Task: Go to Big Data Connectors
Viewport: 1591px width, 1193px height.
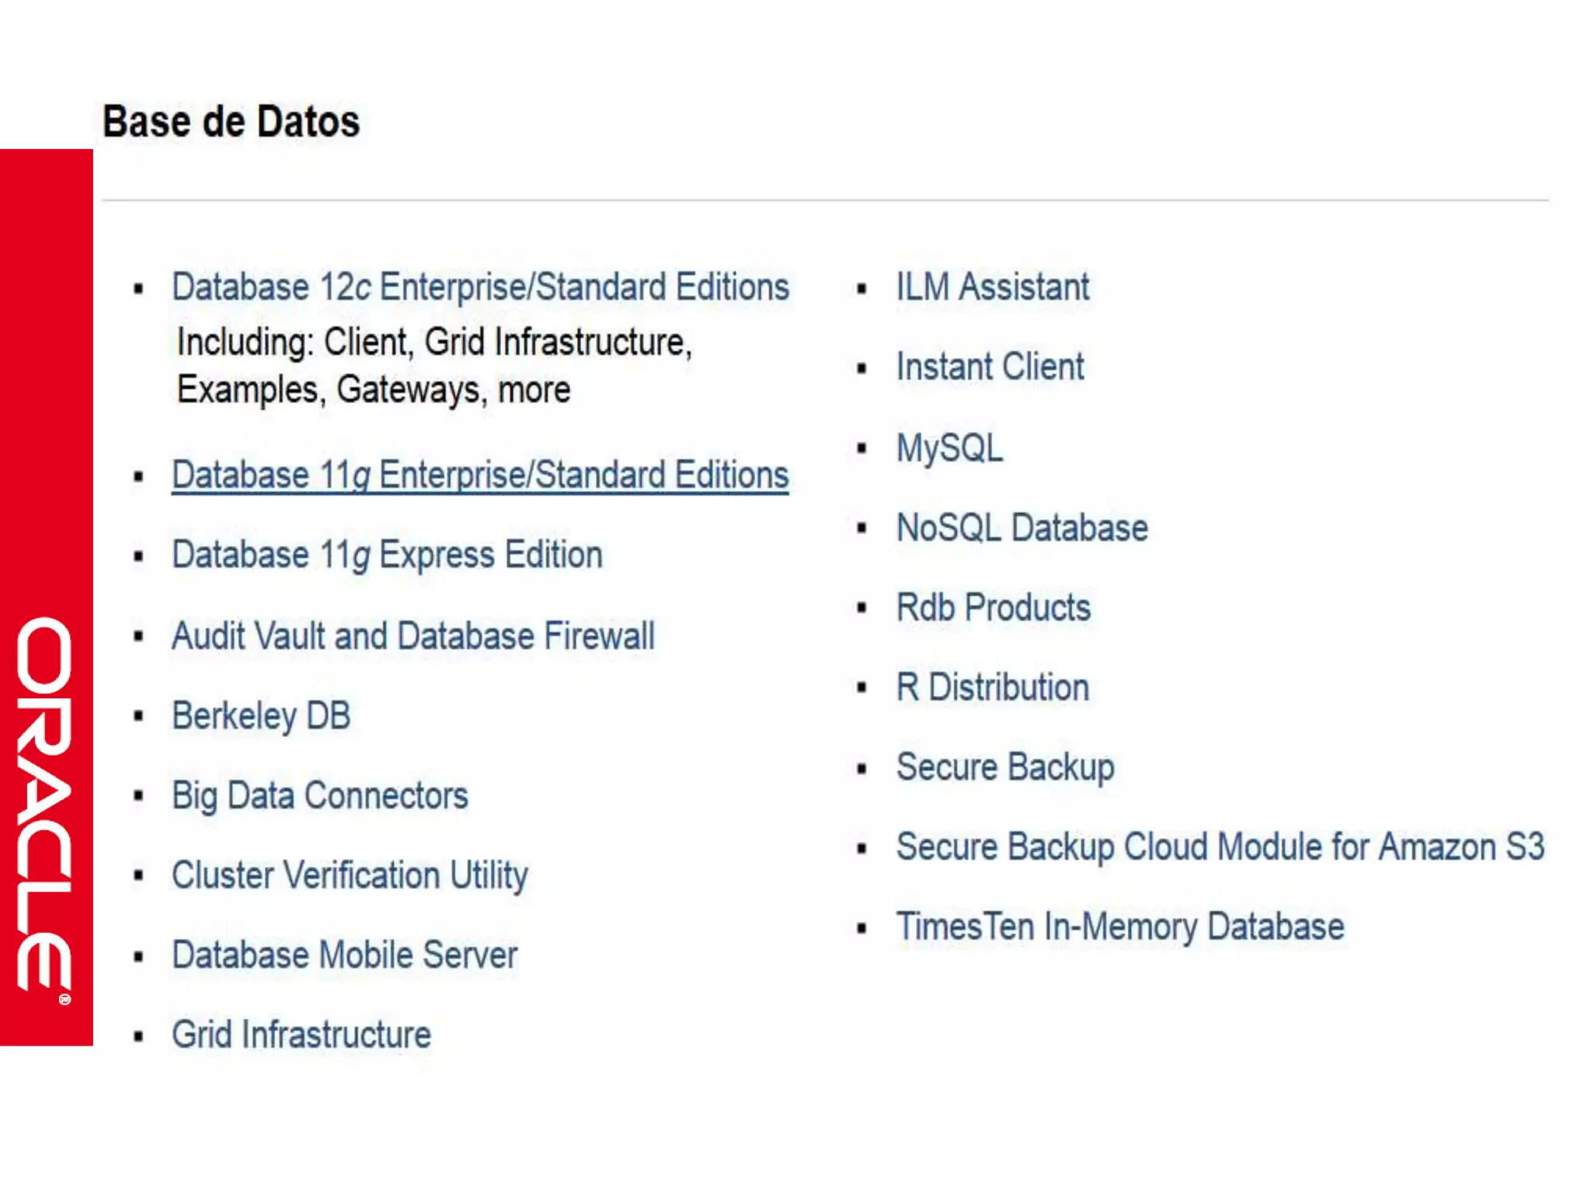Action: coord(320,795)
